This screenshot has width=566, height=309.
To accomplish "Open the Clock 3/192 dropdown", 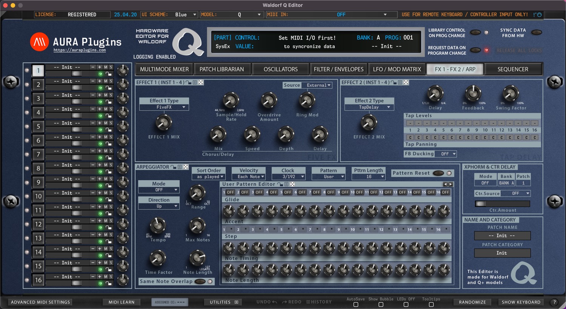I will click(x=288, y=177).
